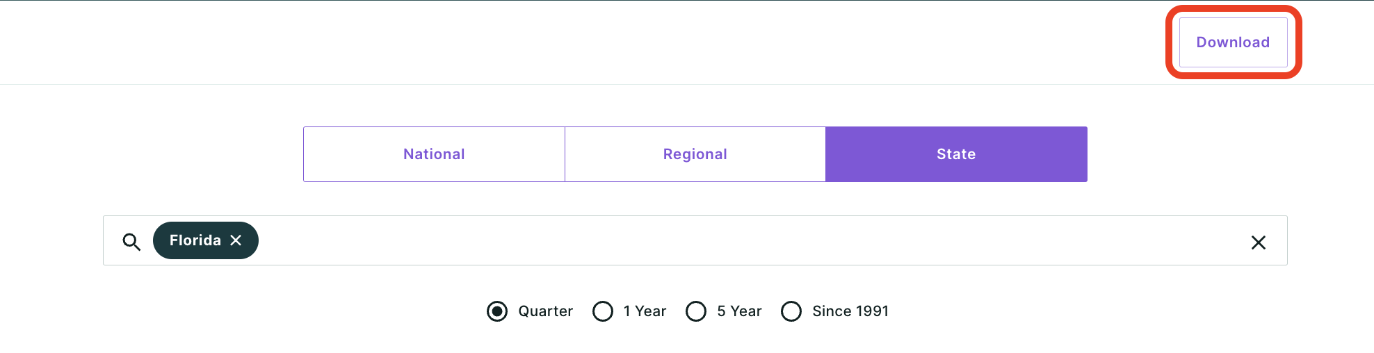This screenshot has height=353, width=1374.
Task: Switch to the National tab
Action: coord(434,154)
